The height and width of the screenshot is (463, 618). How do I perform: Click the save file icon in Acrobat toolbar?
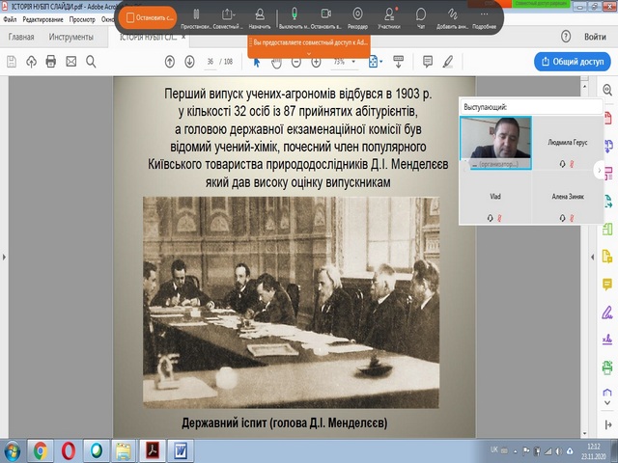(x=12, y=62)
